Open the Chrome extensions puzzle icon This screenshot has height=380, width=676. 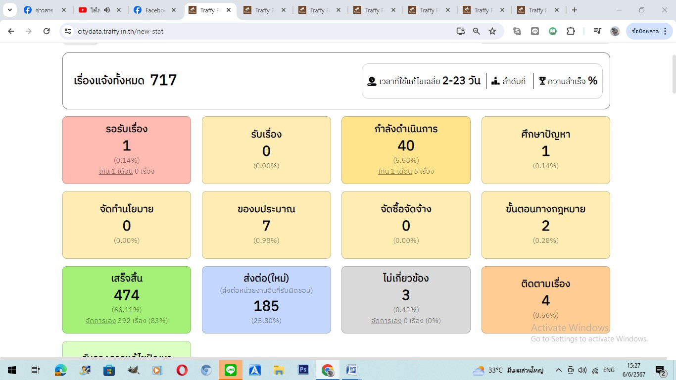pyautogui.click(x=571, y=31)
